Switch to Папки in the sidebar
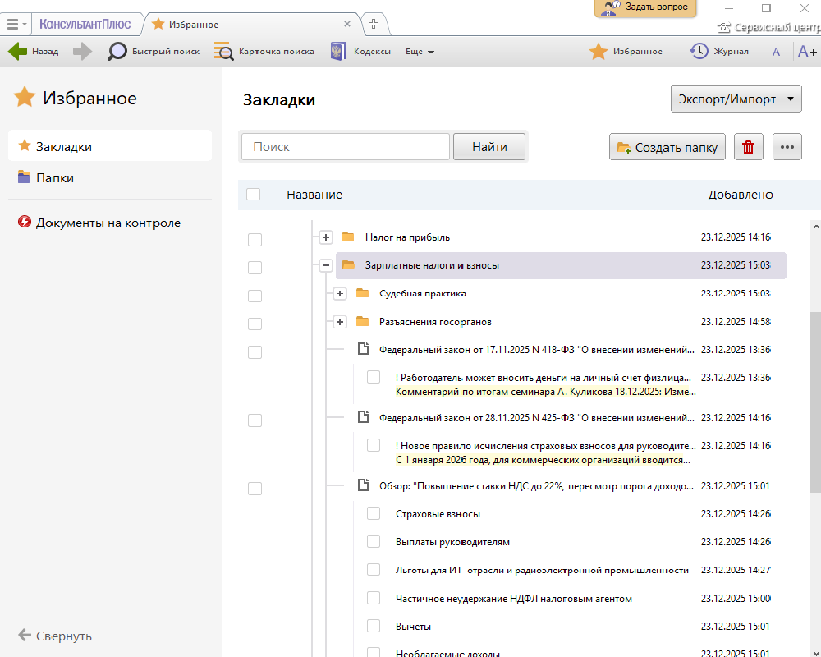 pos(54,177)
